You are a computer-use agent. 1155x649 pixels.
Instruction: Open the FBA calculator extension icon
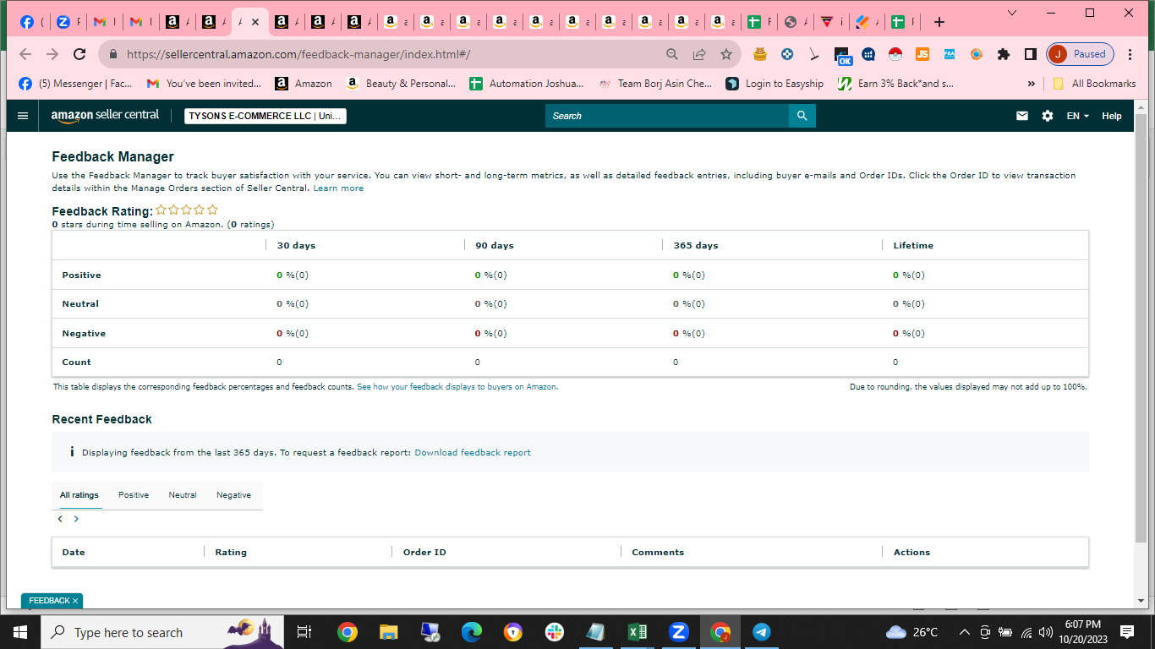(x=950, y=54)
